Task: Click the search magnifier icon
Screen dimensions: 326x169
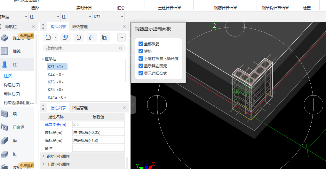Action: [x=120, y=48]
